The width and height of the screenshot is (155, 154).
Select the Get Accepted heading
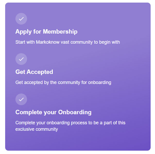(x=34, y=72)
